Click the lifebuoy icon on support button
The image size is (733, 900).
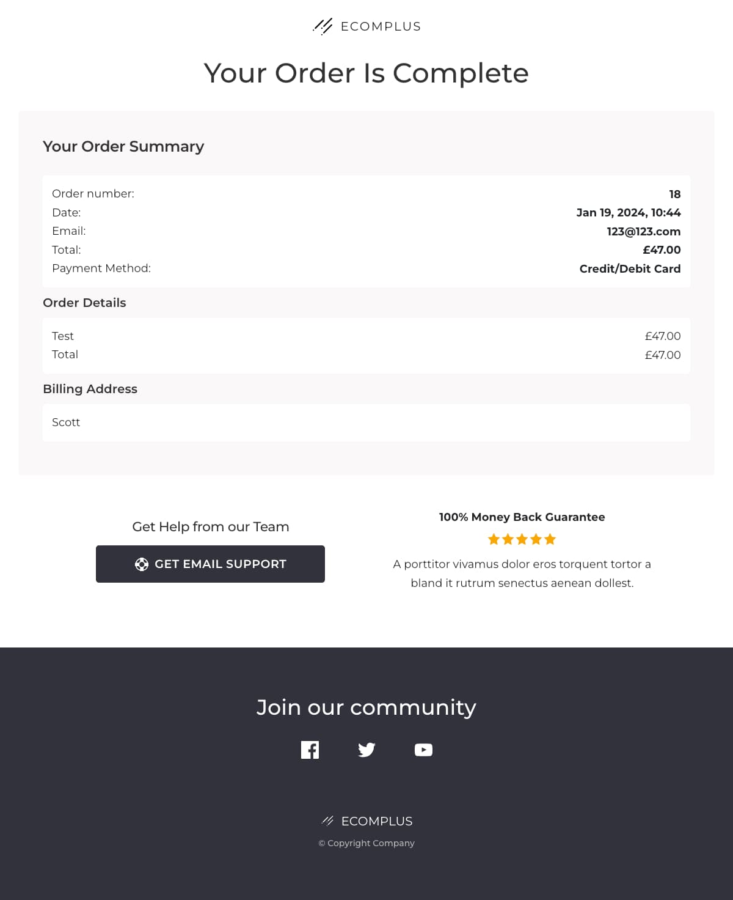[x=142, y=564]
